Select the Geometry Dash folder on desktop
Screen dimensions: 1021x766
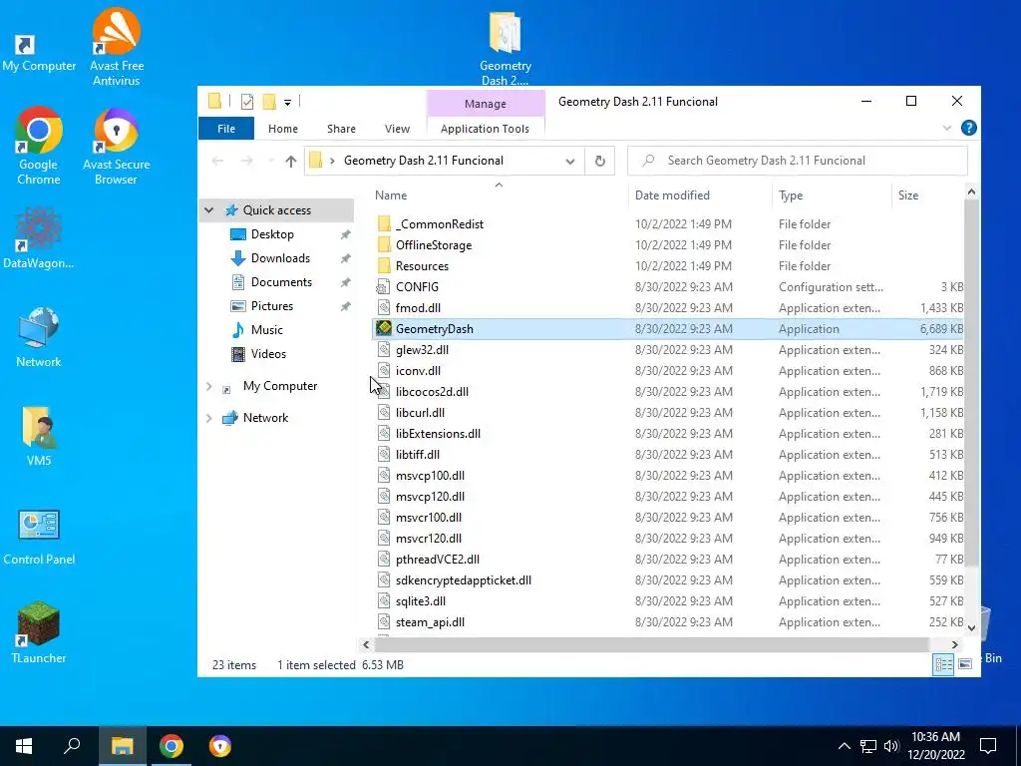click(506, 49)
